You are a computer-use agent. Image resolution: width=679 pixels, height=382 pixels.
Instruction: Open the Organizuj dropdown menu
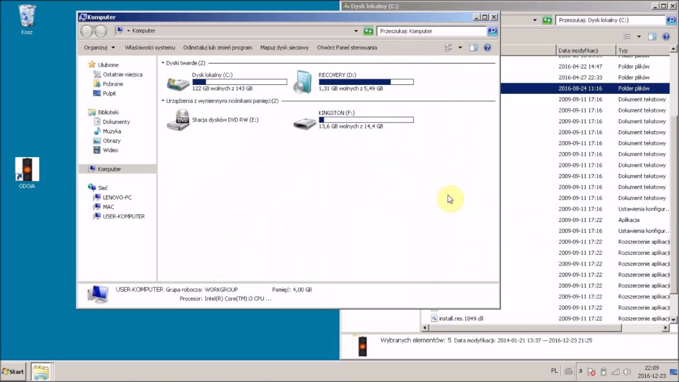pos(99,48)
